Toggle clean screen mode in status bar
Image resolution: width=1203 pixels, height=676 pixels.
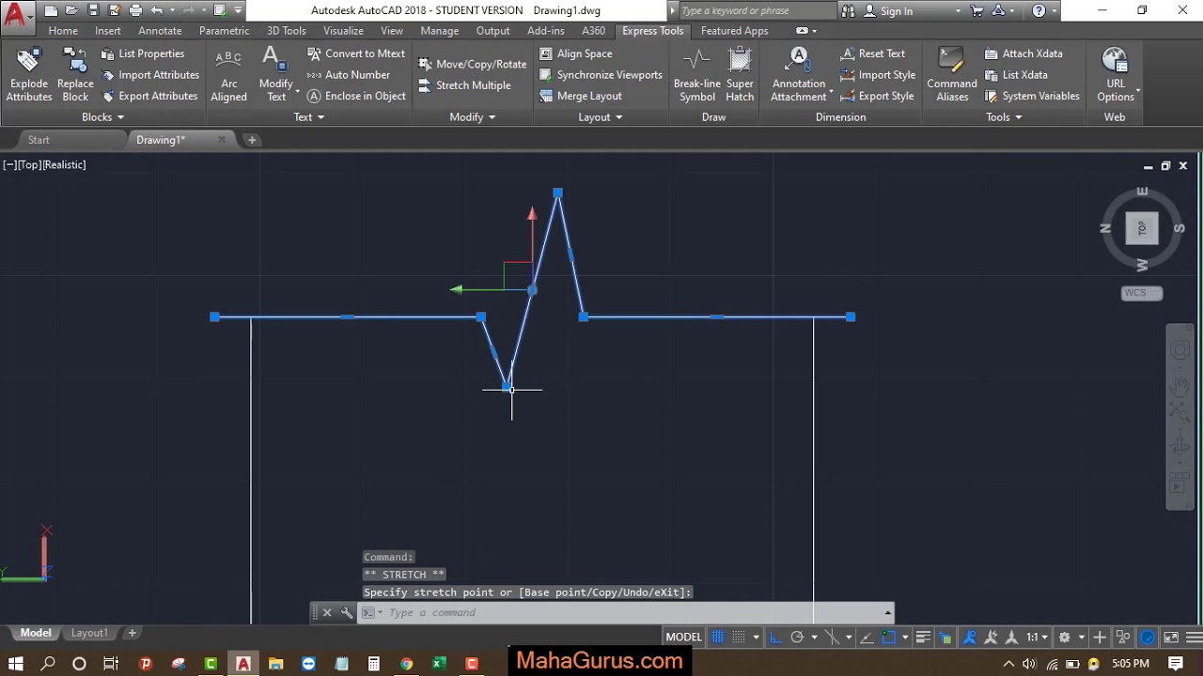click(1171, 638)
